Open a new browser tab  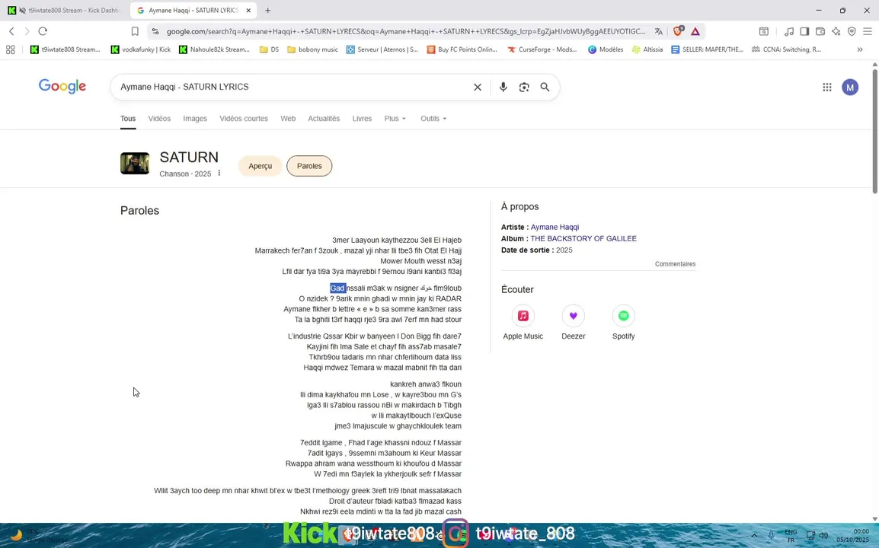[x=267, y=10]
